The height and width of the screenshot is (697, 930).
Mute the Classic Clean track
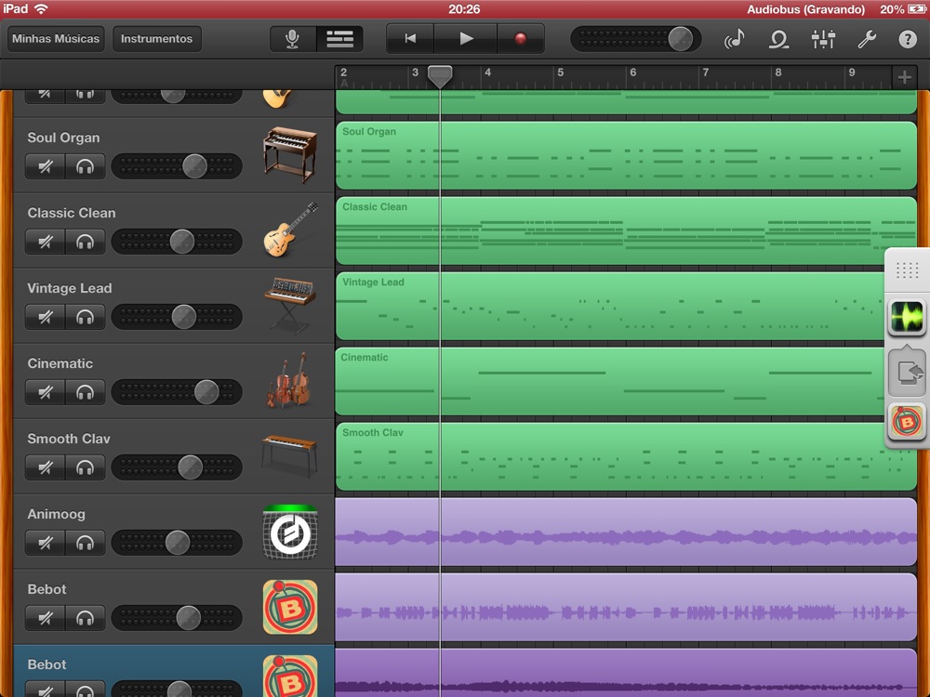(45, 242)
